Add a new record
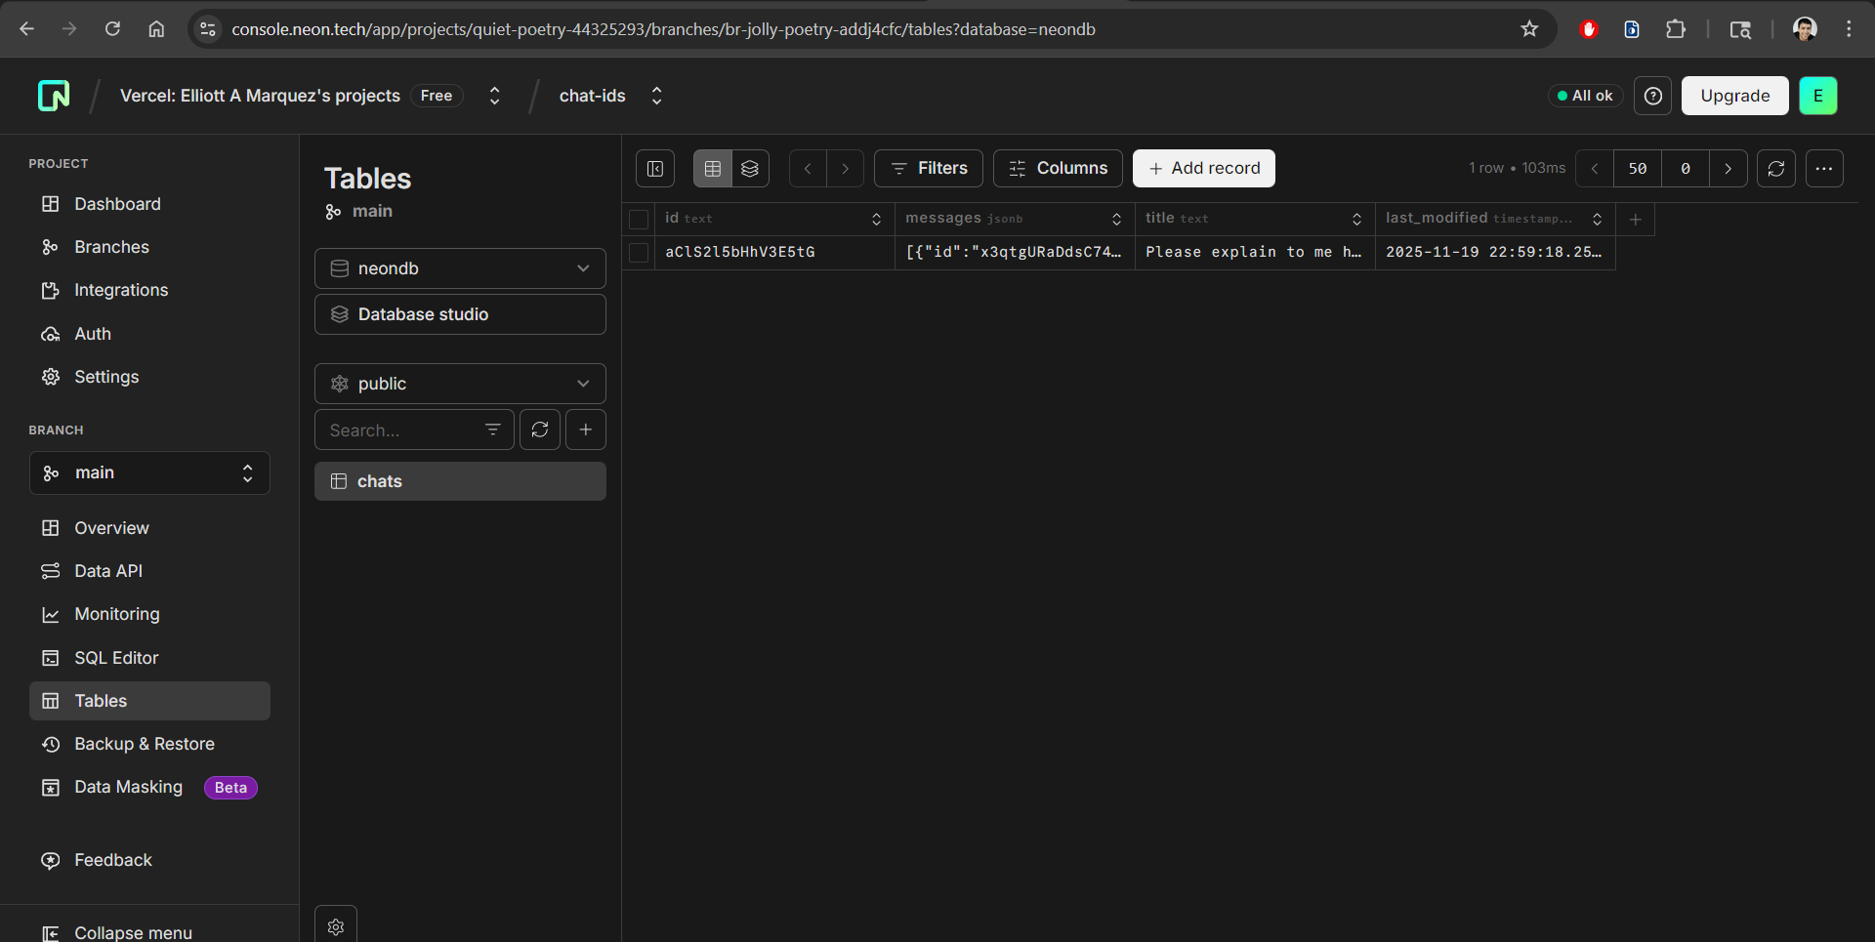This screenshot has height=942, width=1875. pyautogui.click(x=1203, y=168)
